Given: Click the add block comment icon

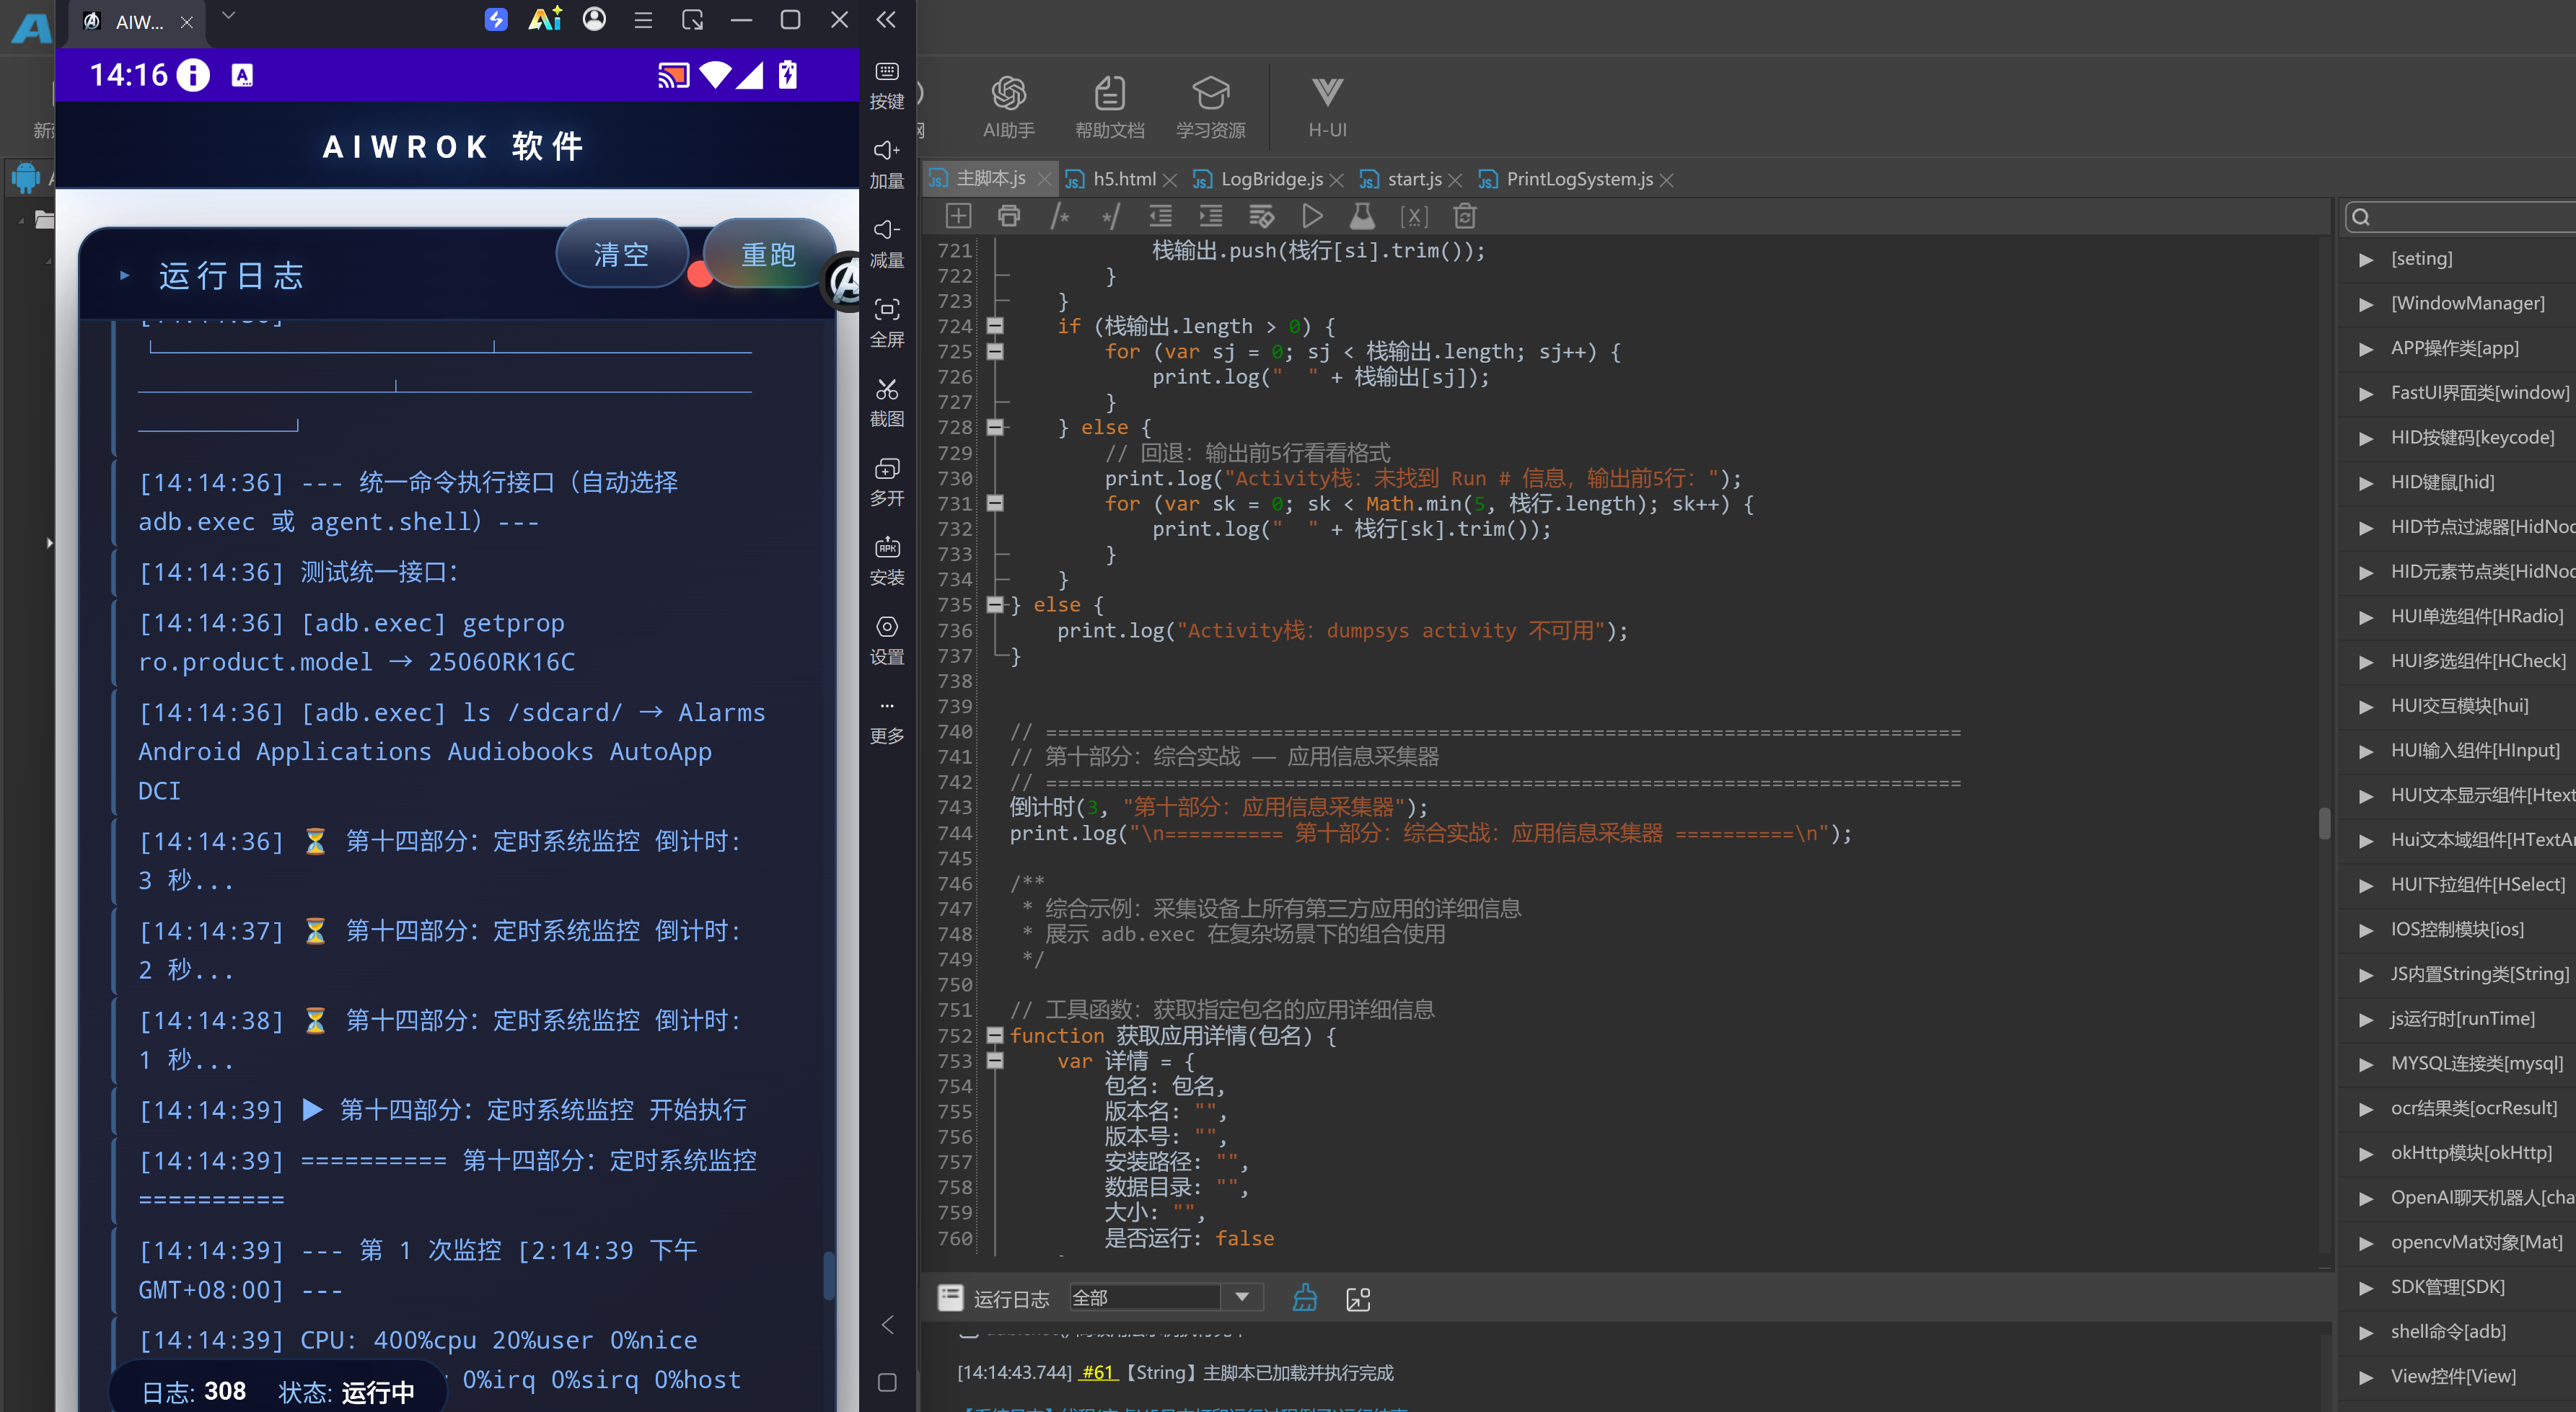Looking at the screenshot, I should pyautogui.click(x=1060, y=216).
